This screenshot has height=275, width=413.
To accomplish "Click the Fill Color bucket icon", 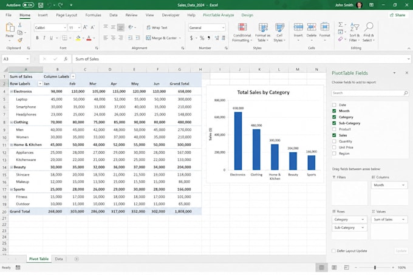I will [x=78, y=38].
